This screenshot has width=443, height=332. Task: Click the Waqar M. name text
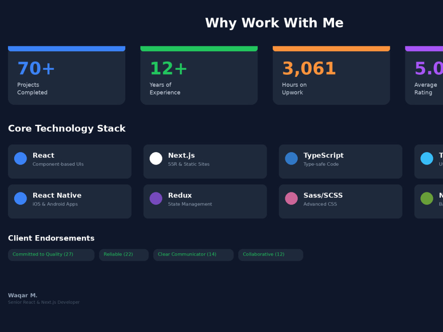point(23,295)
